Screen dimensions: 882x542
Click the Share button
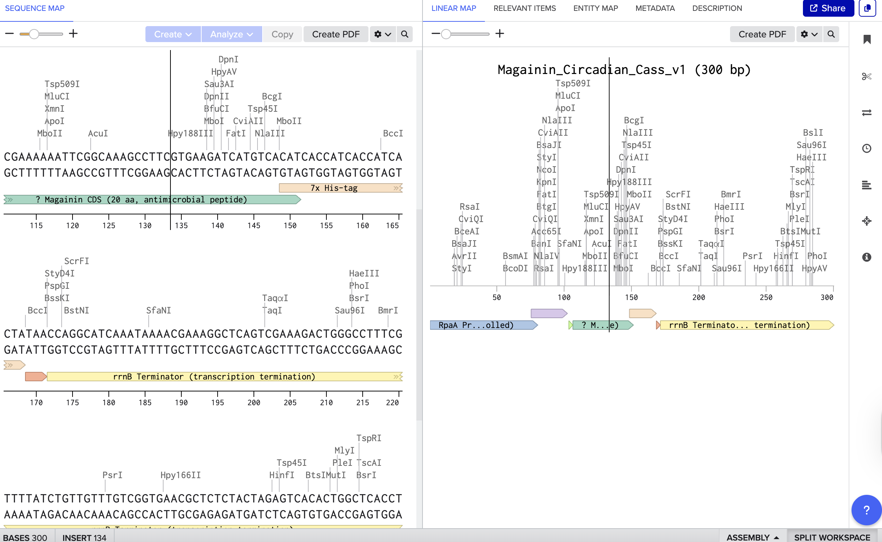(x=828, y=8)
